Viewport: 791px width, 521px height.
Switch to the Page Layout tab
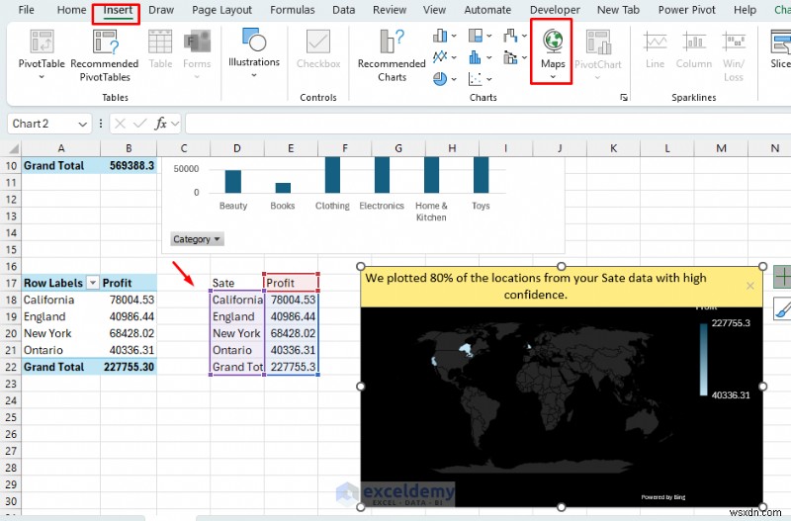(221, 10)
